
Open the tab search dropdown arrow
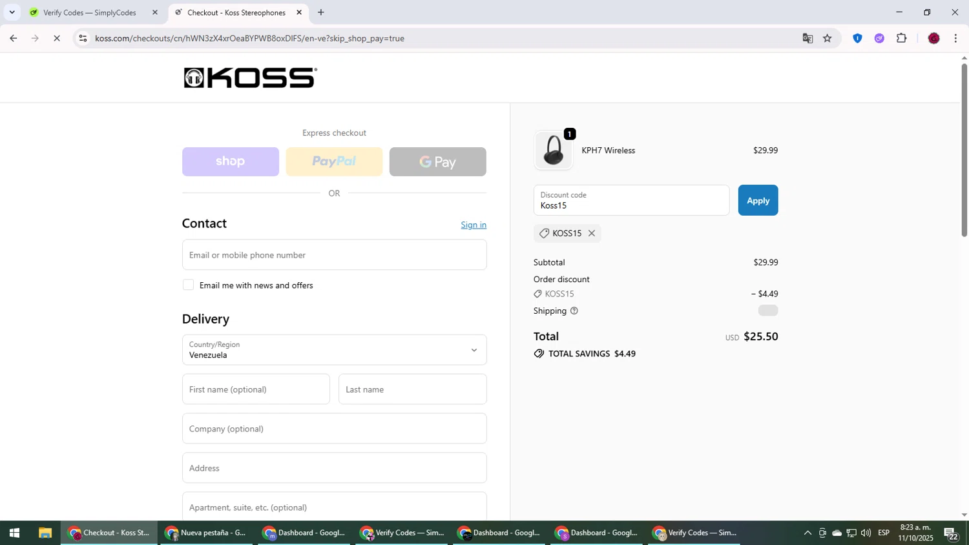[x=12, y=12]
